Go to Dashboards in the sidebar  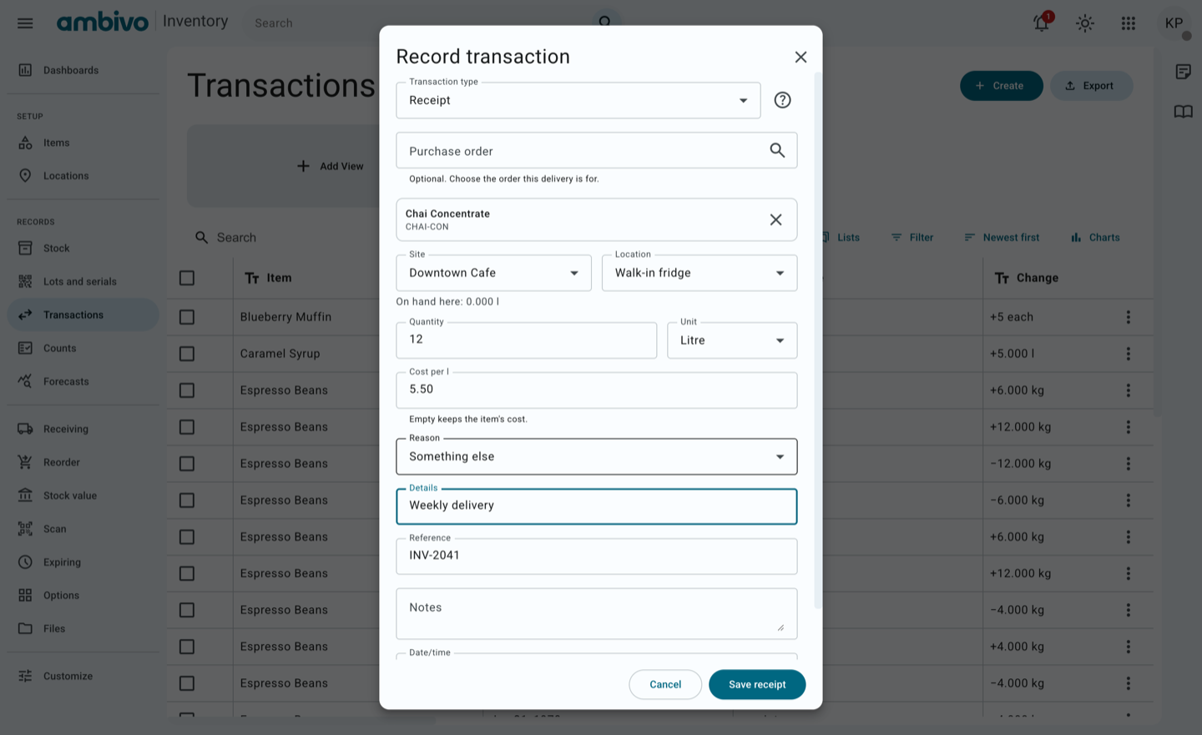pyautogui.click(x=83, y=70)
